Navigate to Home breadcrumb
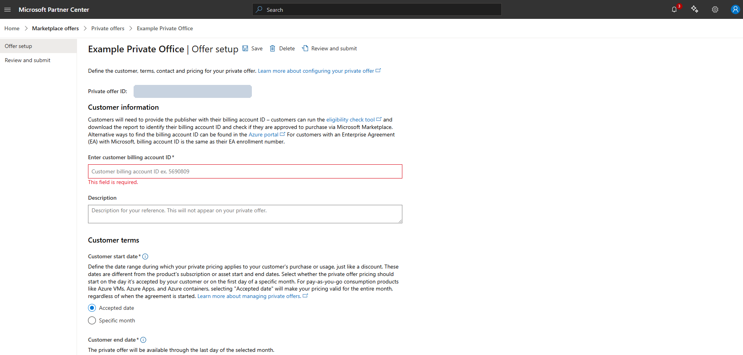 [x=12, y=28]
